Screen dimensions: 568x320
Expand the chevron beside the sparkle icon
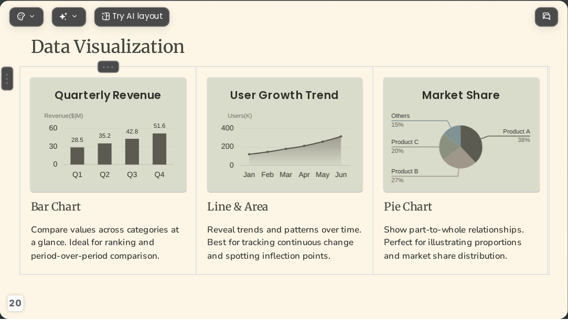point(74,17)
